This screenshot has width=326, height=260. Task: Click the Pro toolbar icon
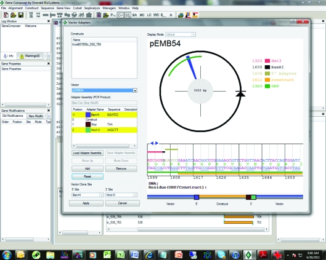(113, 15)
